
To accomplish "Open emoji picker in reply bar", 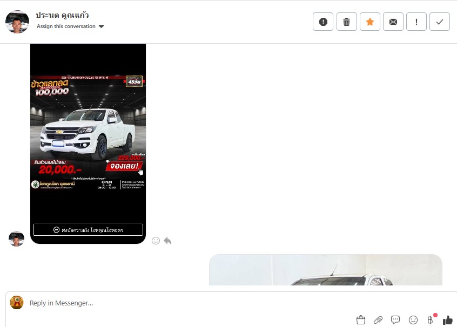I will click(x=413, y=320).
